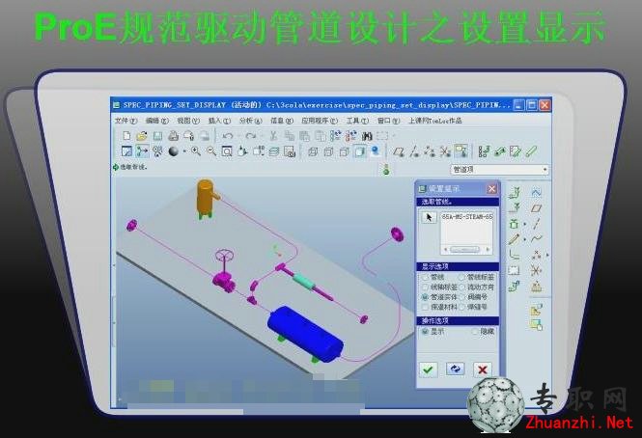Click the New file icon
Screen dimensions: 642x438
[x=126, y=135]
